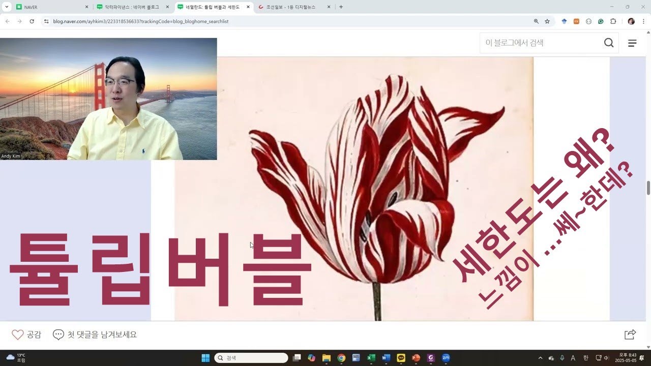The image size is (651, 366).
Task: Close the 닥터파이낸스 blog tab
Action: click(167, 7)
